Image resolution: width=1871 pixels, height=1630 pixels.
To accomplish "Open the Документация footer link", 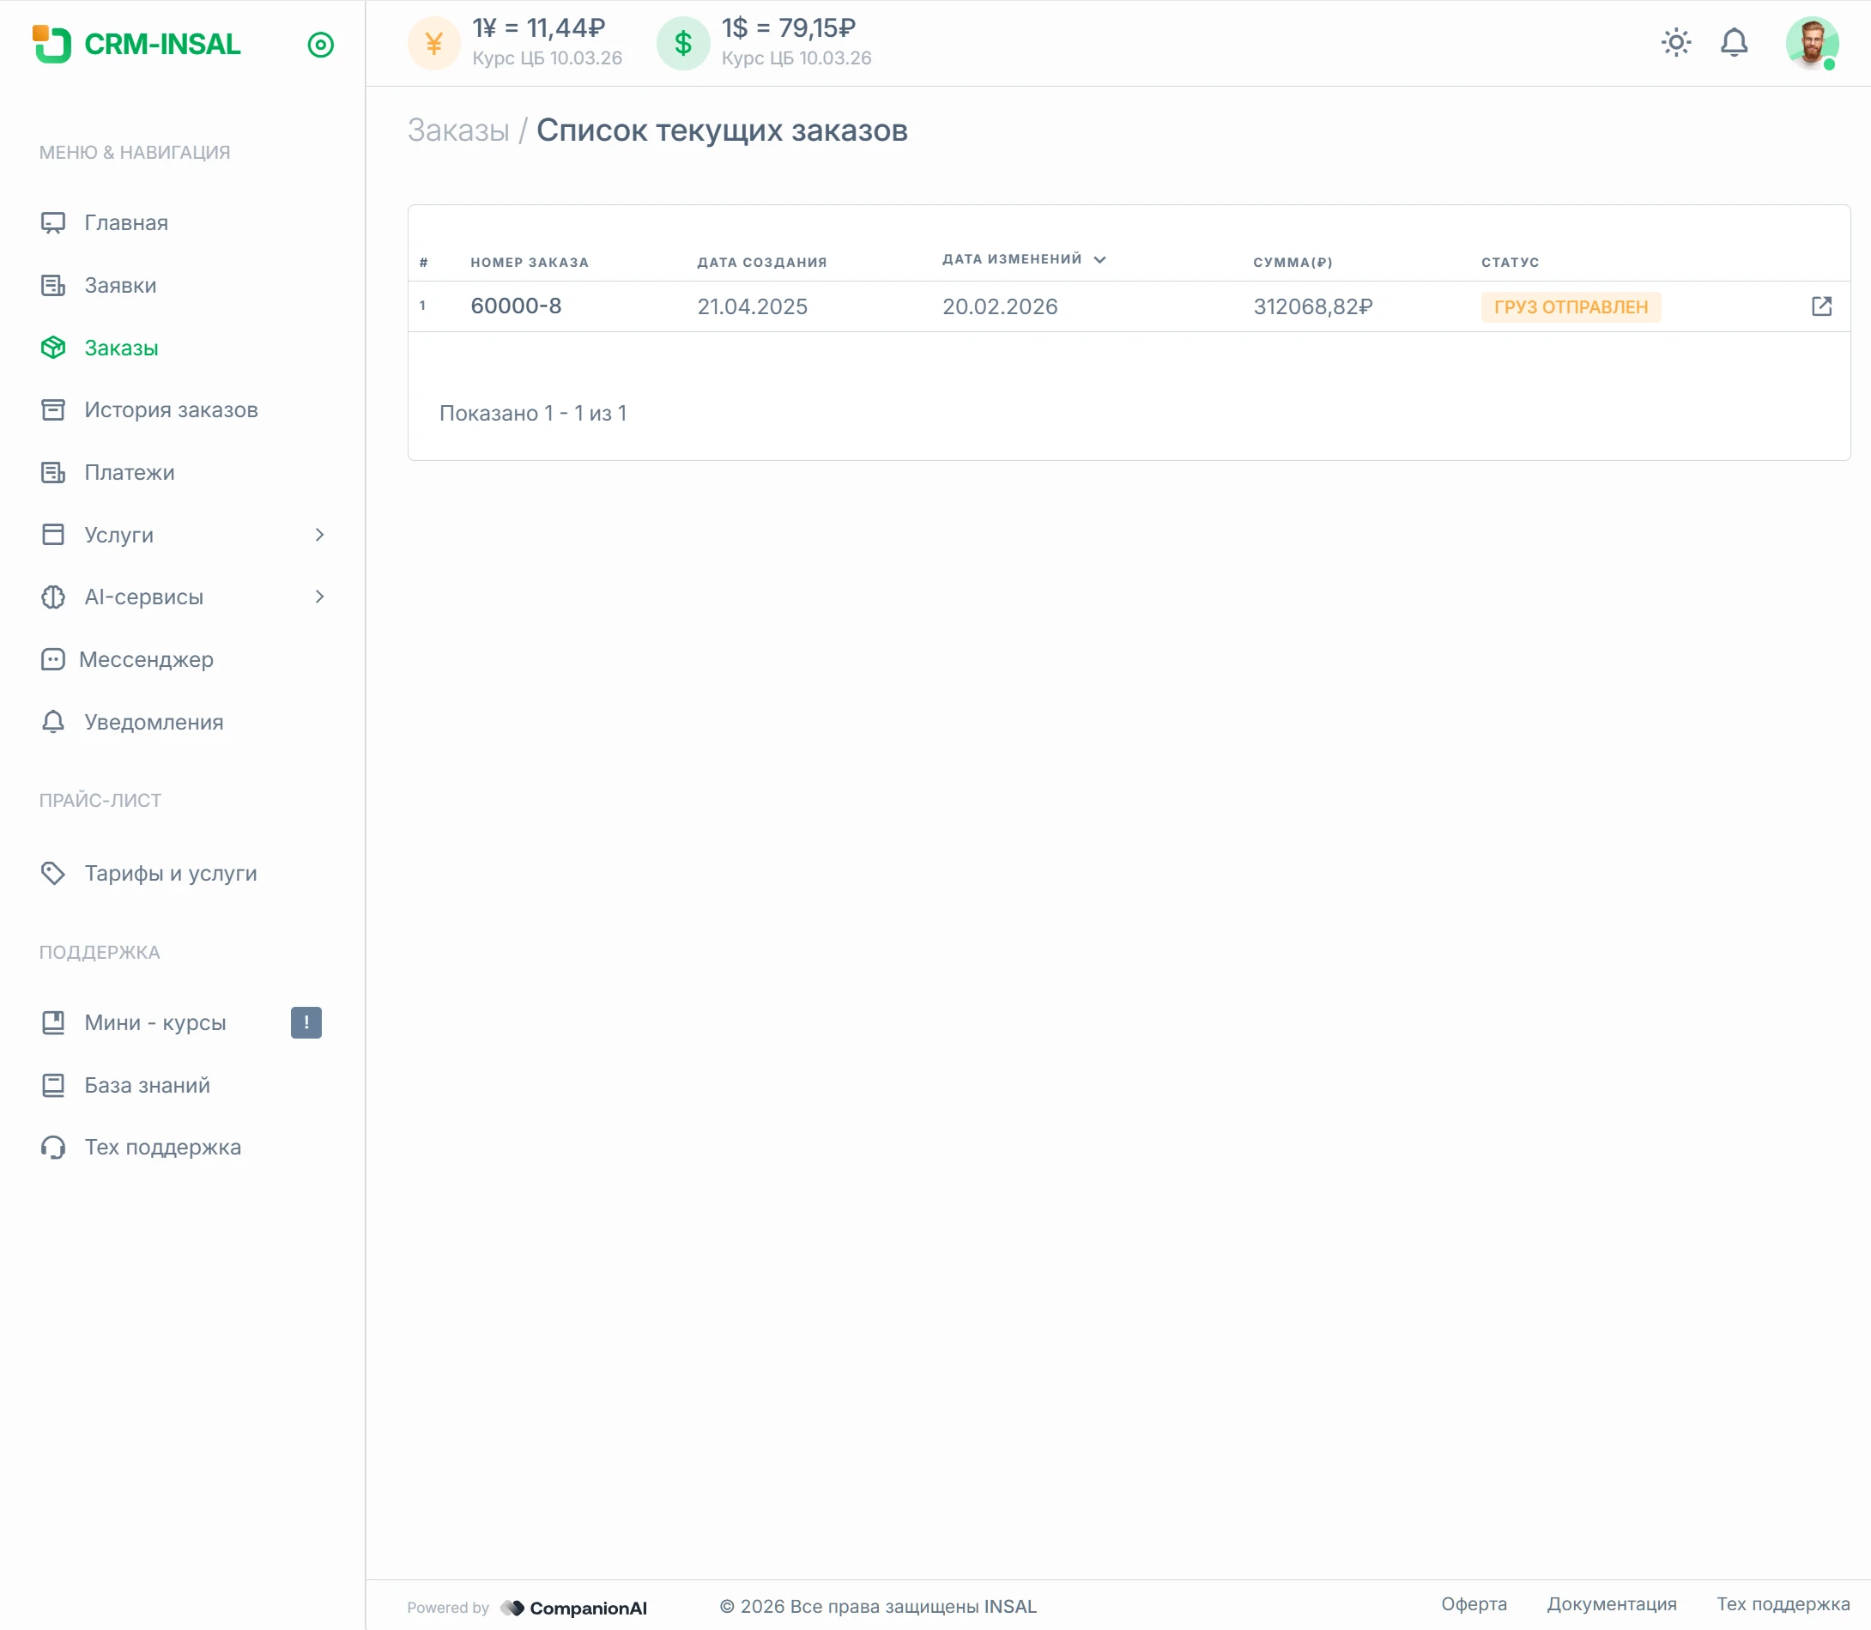I will pos(1611,1603).
